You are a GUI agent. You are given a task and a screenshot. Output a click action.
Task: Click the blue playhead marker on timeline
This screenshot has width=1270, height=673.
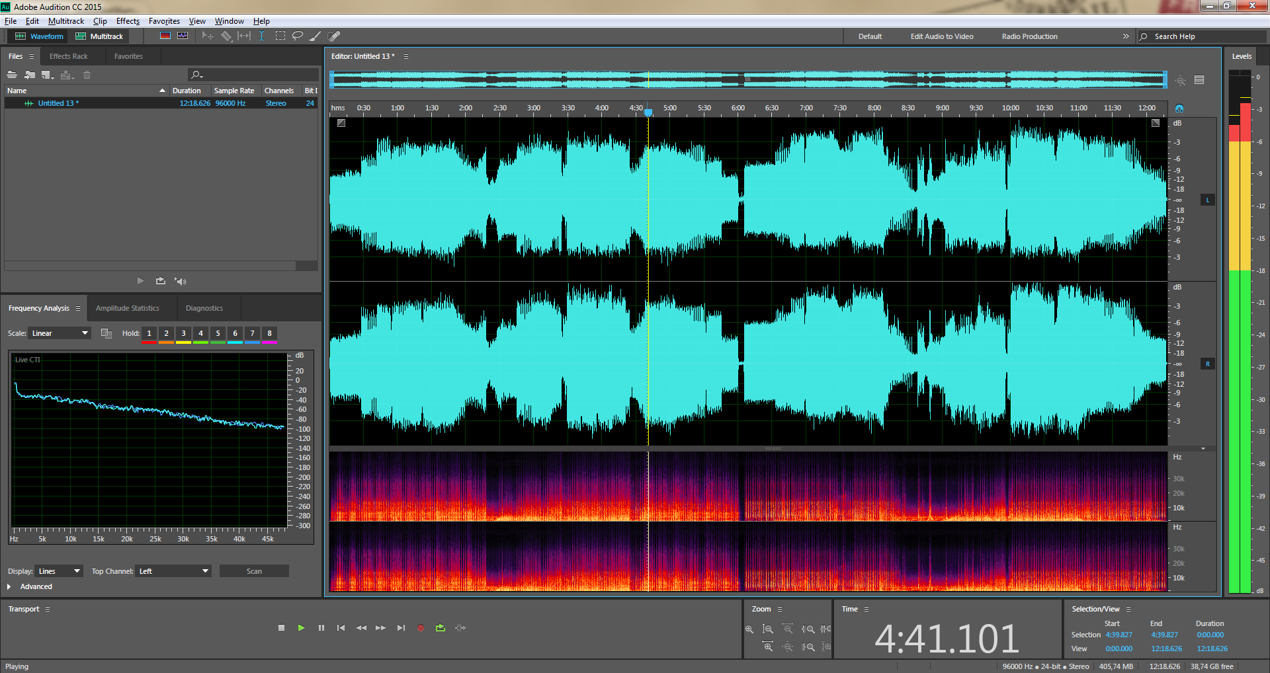pos(648,112)
